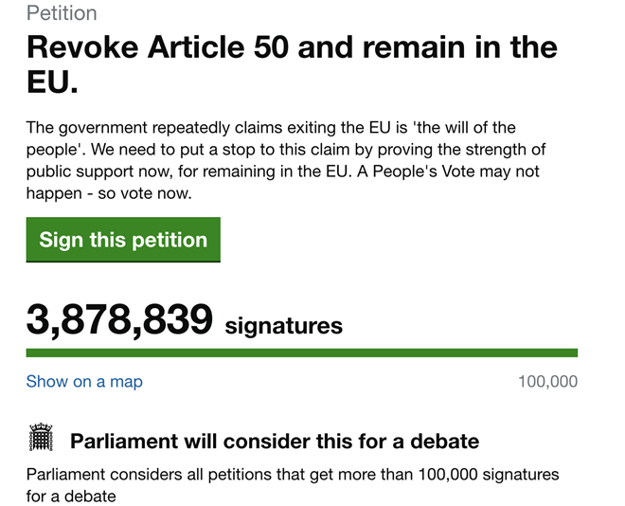Click the Sign this petition button
Viewport: 625px width, 506px height.
(x=123, y=240)
